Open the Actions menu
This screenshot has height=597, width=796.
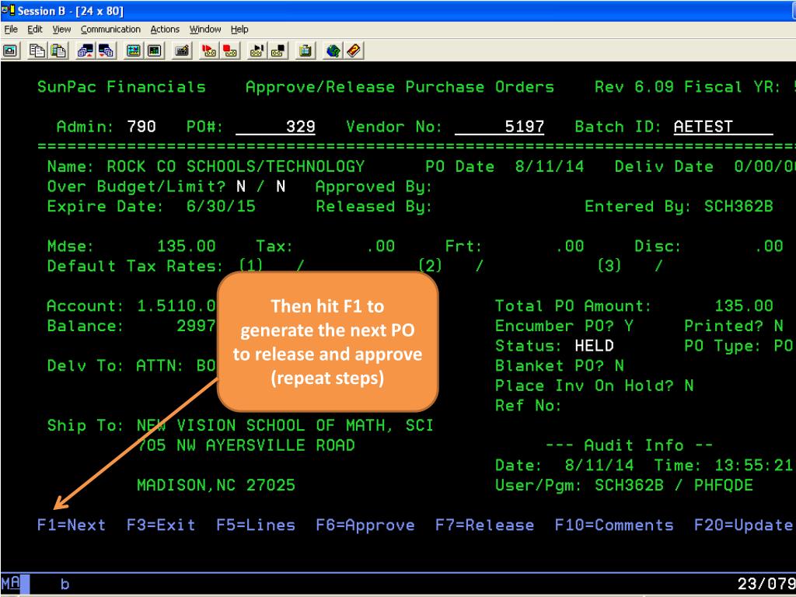pos(165,30)
